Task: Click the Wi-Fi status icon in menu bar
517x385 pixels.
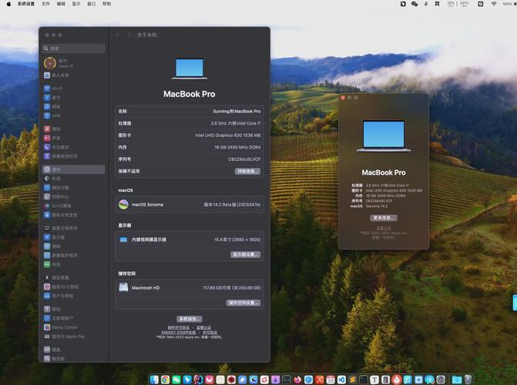Action: 494,4
